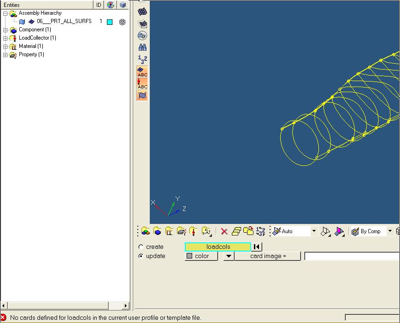Viewport: 400px width, 323px height.
Task: Select the create radio button
Action: coord(141,247)
